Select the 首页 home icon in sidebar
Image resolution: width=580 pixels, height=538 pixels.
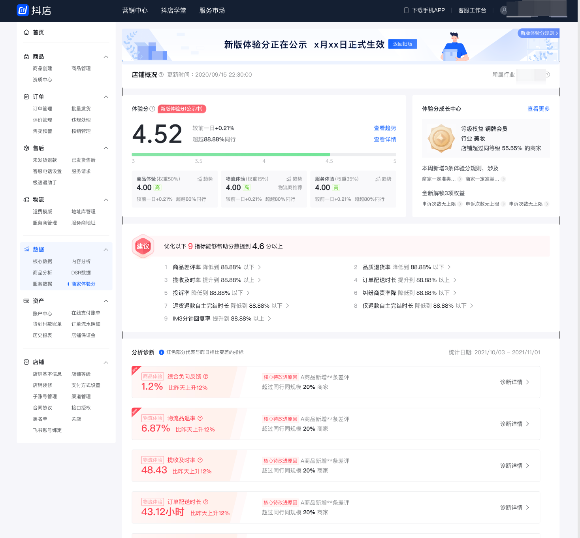[x=26, y=32]
